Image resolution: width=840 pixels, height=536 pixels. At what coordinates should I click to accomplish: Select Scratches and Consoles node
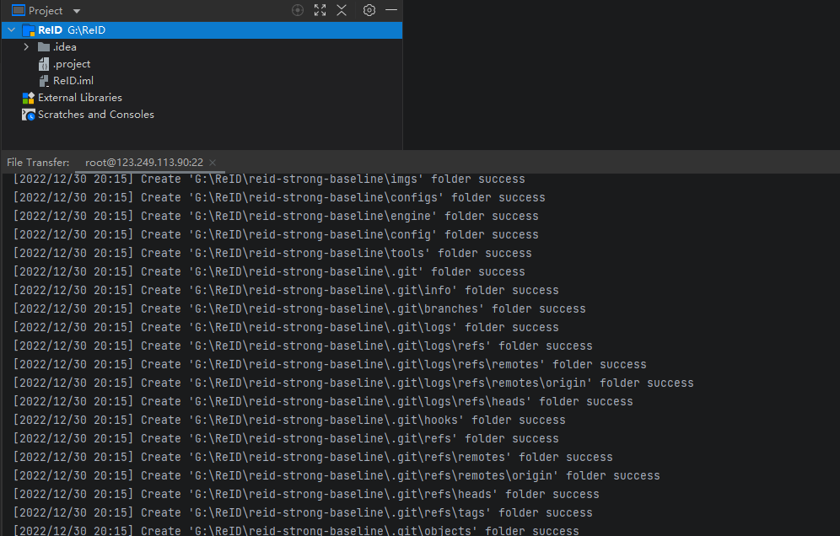pos(95,115)
